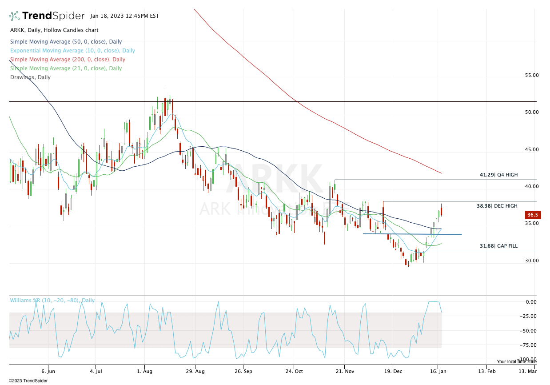Click the 35.00 price axis label

532,224
